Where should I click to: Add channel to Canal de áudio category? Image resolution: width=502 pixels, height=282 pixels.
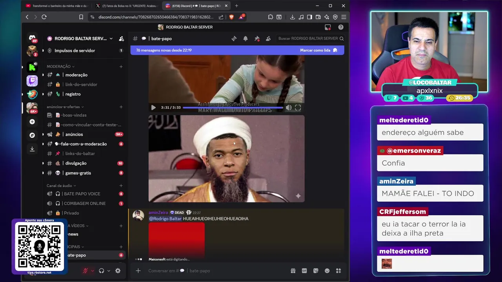coord(121,186)
